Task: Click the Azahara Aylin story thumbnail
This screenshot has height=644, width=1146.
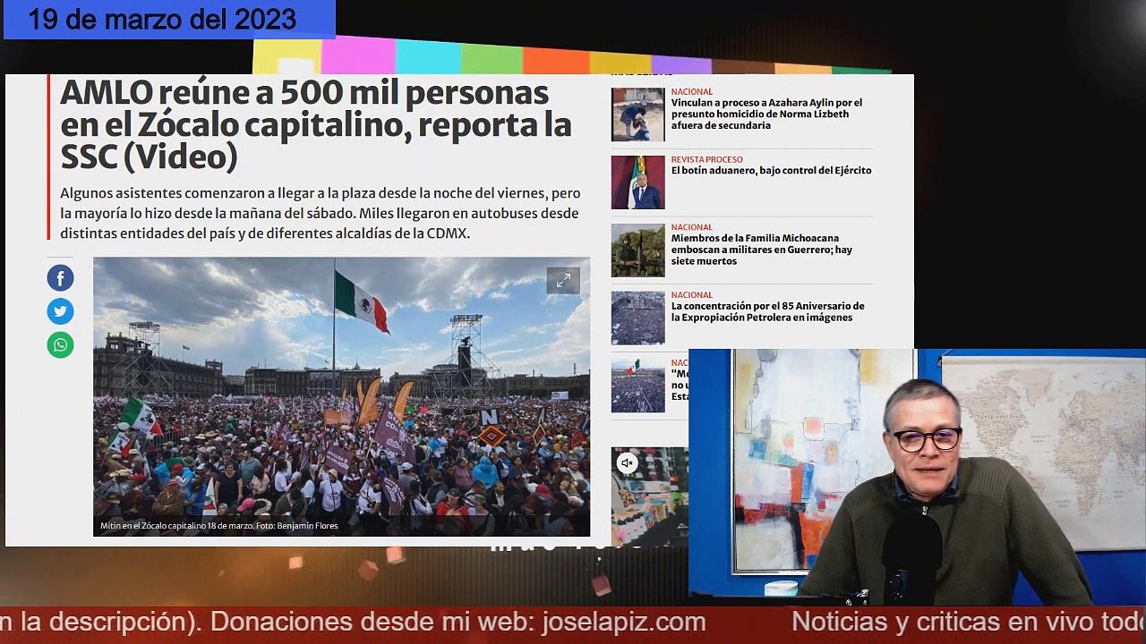Action: coord(638,114)
